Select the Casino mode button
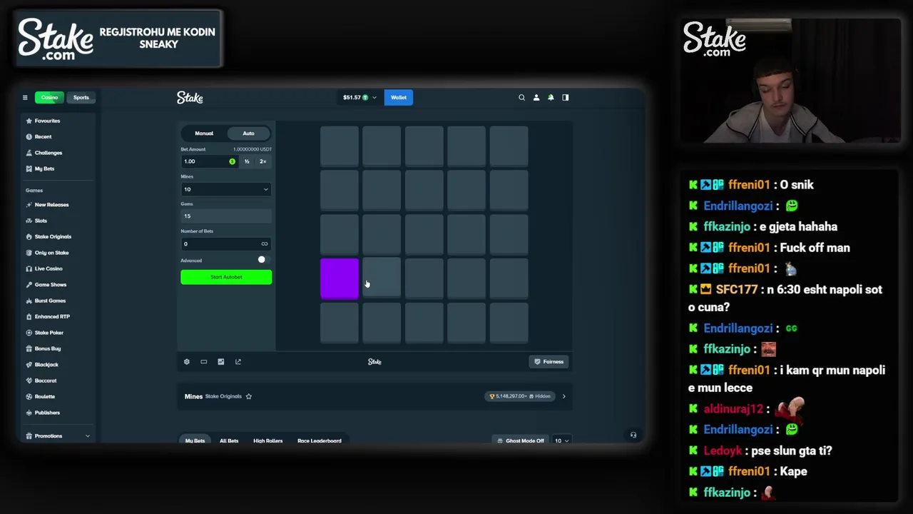This screenshot has height=514, width=913. 49,97
